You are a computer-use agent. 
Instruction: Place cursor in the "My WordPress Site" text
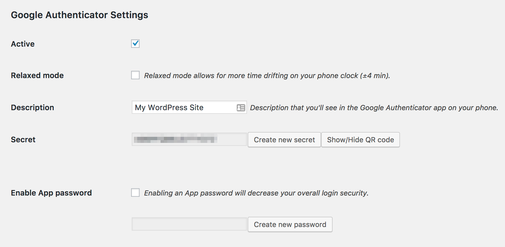point(169,107)
